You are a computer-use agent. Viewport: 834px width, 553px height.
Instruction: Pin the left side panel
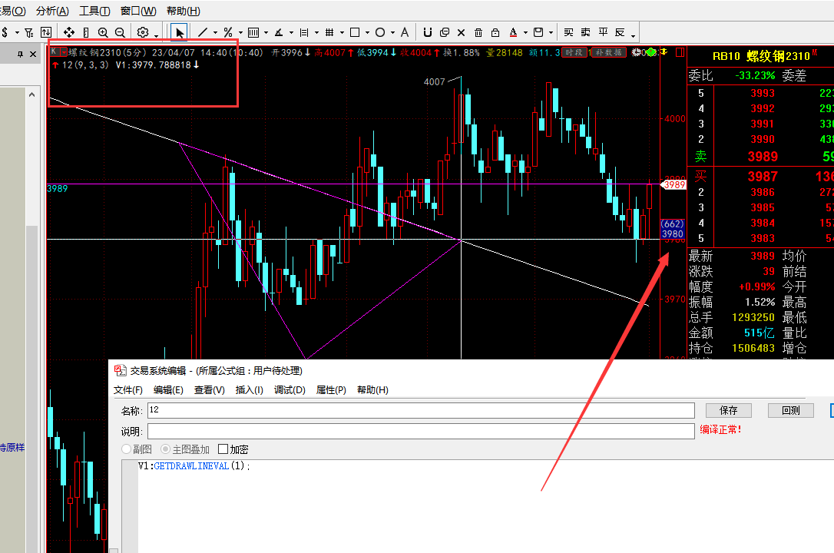20,55
